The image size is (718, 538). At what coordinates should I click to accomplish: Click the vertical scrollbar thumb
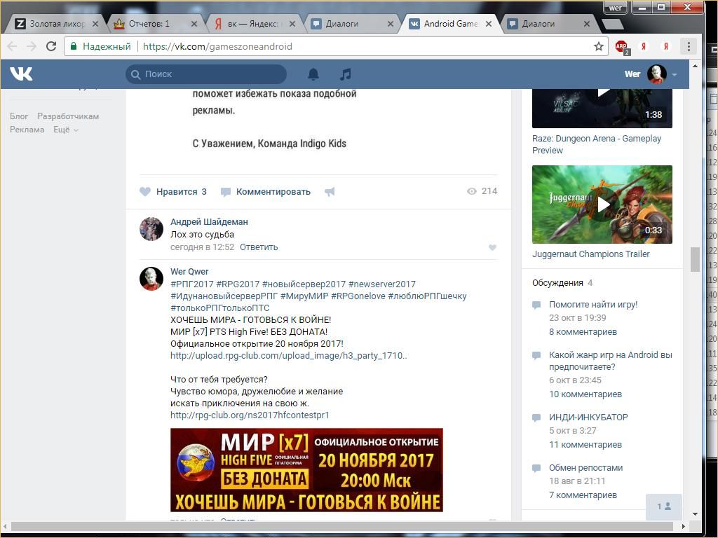(695, 259)
